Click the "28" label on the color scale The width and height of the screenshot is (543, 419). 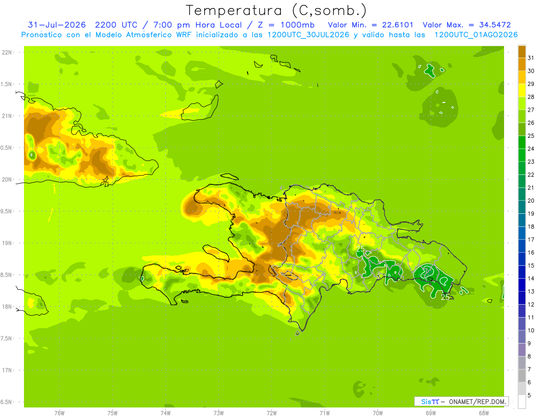(531, 97)
